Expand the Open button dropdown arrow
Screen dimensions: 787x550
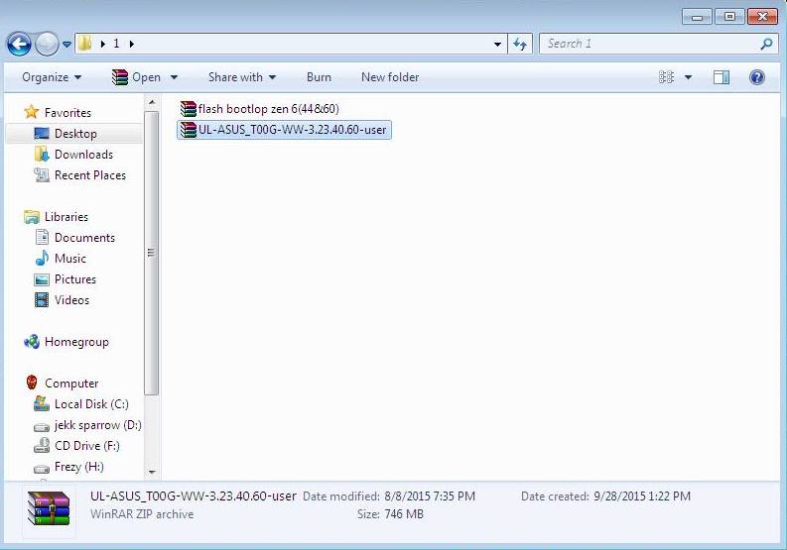[x=174, y=77]
